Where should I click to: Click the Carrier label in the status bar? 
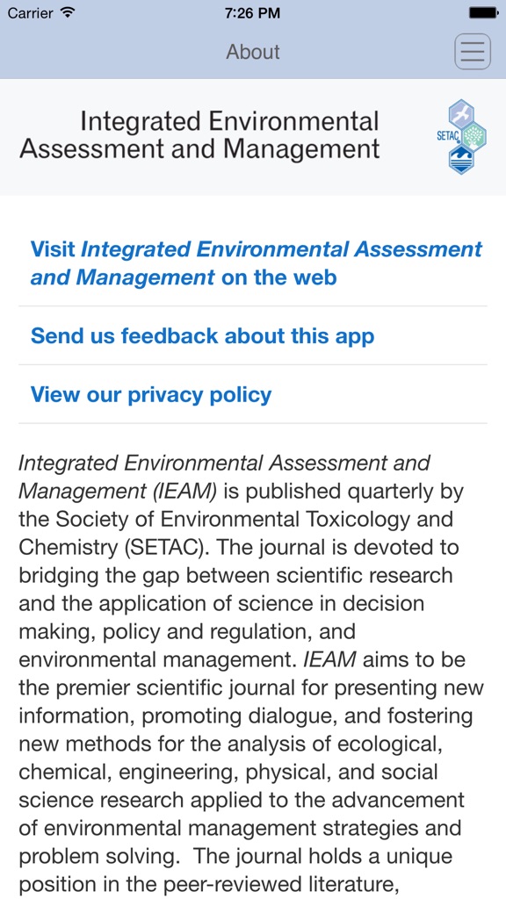click(33, 13)
